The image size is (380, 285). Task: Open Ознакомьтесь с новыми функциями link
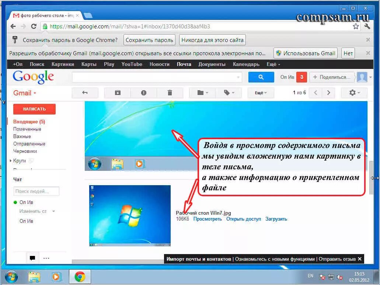275,259
